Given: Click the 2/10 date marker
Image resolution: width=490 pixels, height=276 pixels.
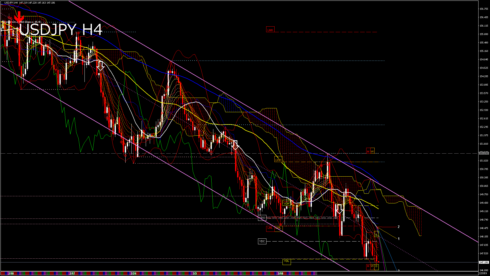Looking at the screenshot, I should click(x=11, y=273).
